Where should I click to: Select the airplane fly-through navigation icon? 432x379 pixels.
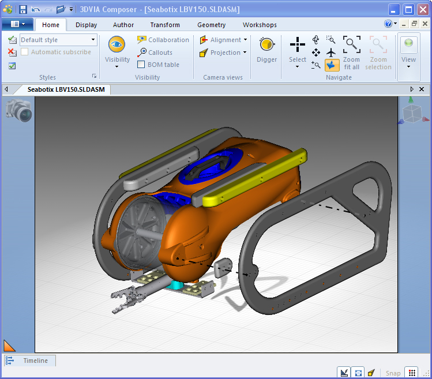pos(331,52)
